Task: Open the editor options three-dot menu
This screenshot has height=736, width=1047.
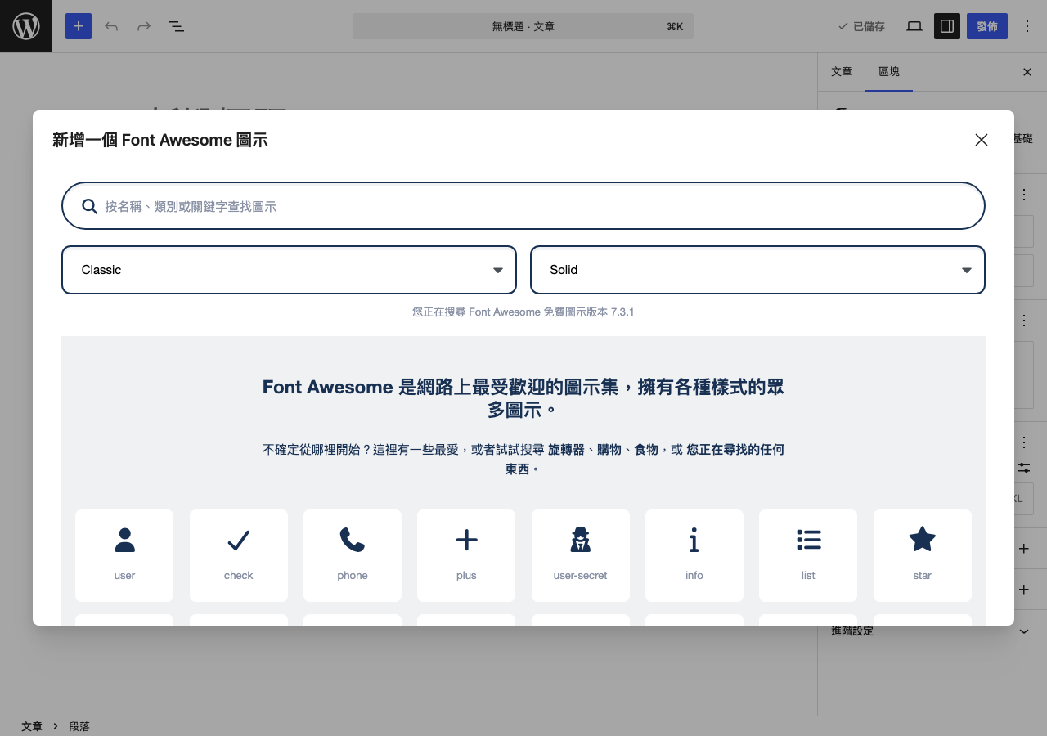Action: (1027, 26)
